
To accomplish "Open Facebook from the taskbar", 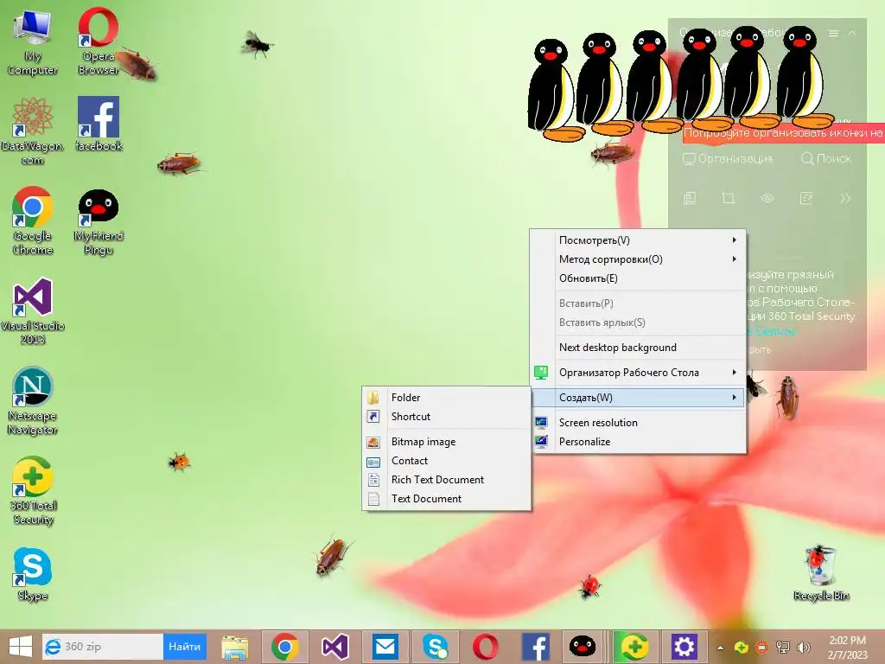I will click(x=536, y=647).
